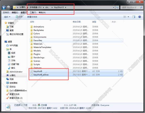145x113 pixels.
Task: Expand the arrow after 计算机 in path
Action: point(27,7)
